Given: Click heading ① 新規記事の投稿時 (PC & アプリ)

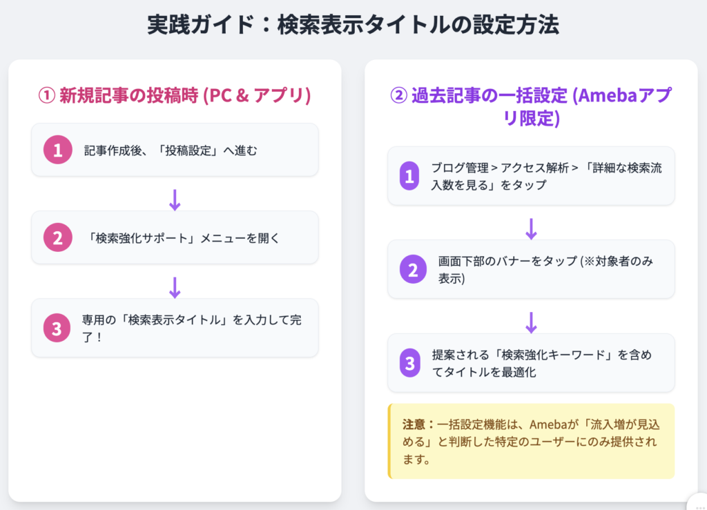Looking at the screenshot, I should (175, 95).
